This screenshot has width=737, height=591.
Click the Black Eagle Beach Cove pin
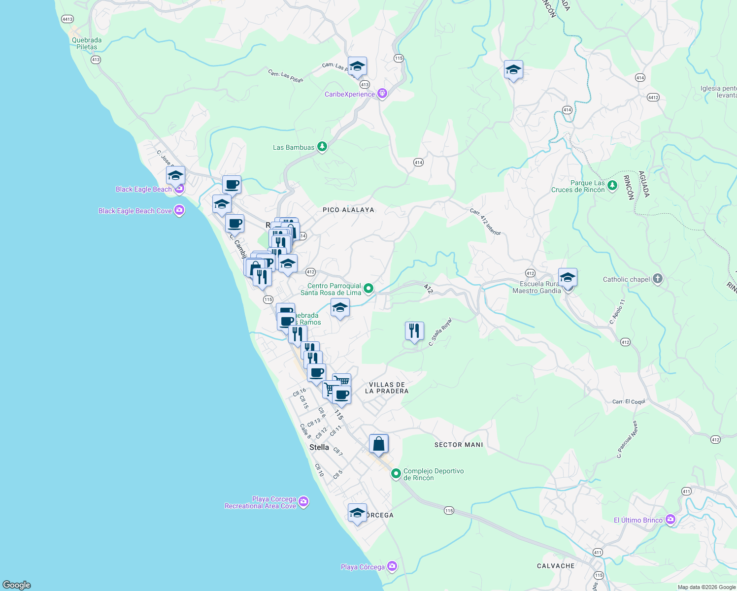pos(179,210)
